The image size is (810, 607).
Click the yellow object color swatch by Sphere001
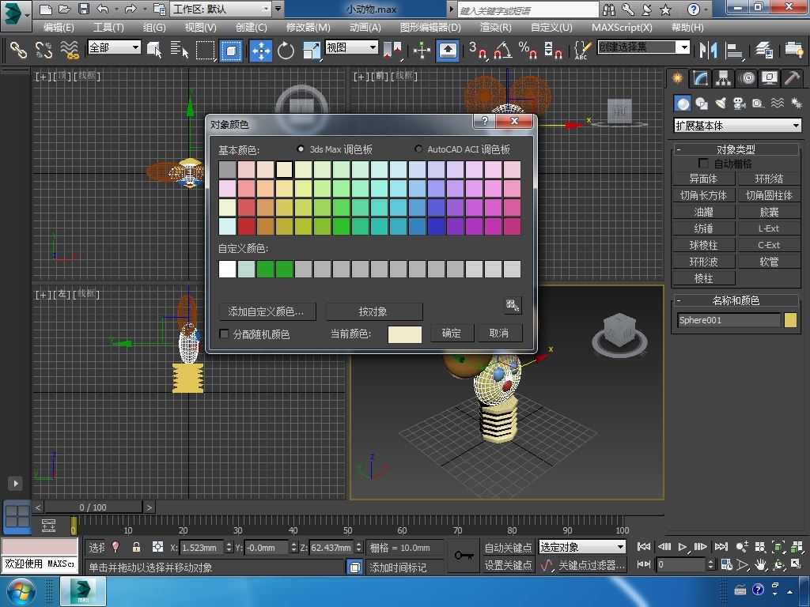[x=790, y=320]
